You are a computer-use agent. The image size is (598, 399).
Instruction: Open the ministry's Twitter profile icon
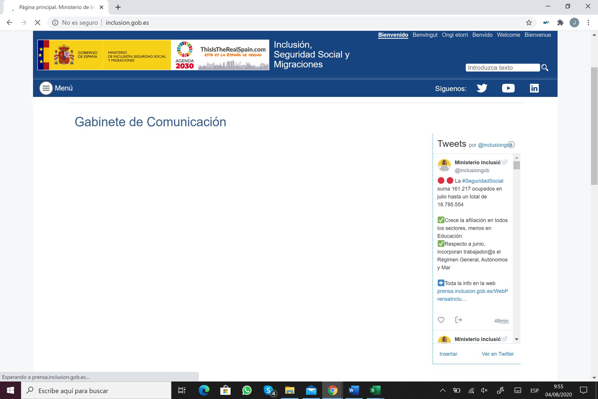[x=482, y=88]
